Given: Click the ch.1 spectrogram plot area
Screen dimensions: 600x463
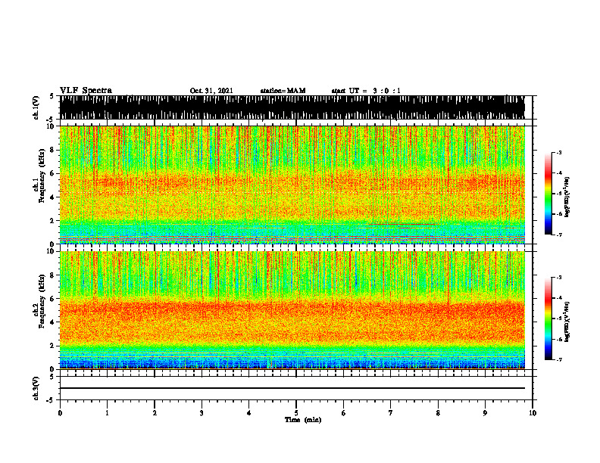Looking at the screenshot, I should (x=292, y=185).
